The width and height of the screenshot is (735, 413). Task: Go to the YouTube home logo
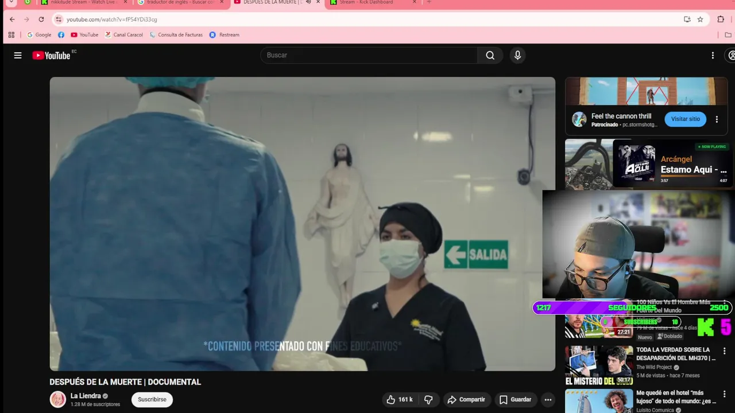coord(51,55)
